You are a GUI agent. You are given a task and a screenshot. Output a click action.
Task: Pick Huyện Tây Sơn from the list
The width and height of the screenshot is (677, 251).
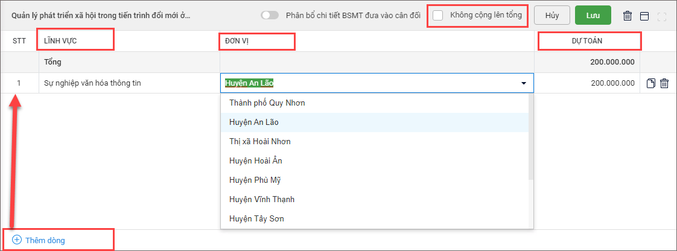point(256,218)
